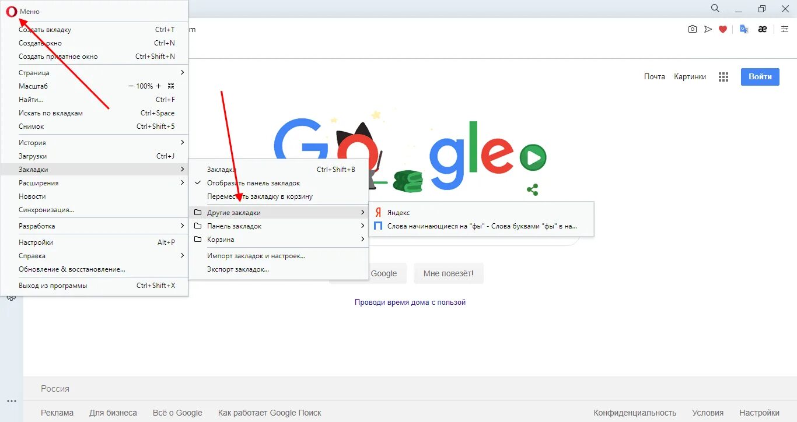Choose Синхронизация... menu item
797x422 pixels.
[x=95, y=210]
